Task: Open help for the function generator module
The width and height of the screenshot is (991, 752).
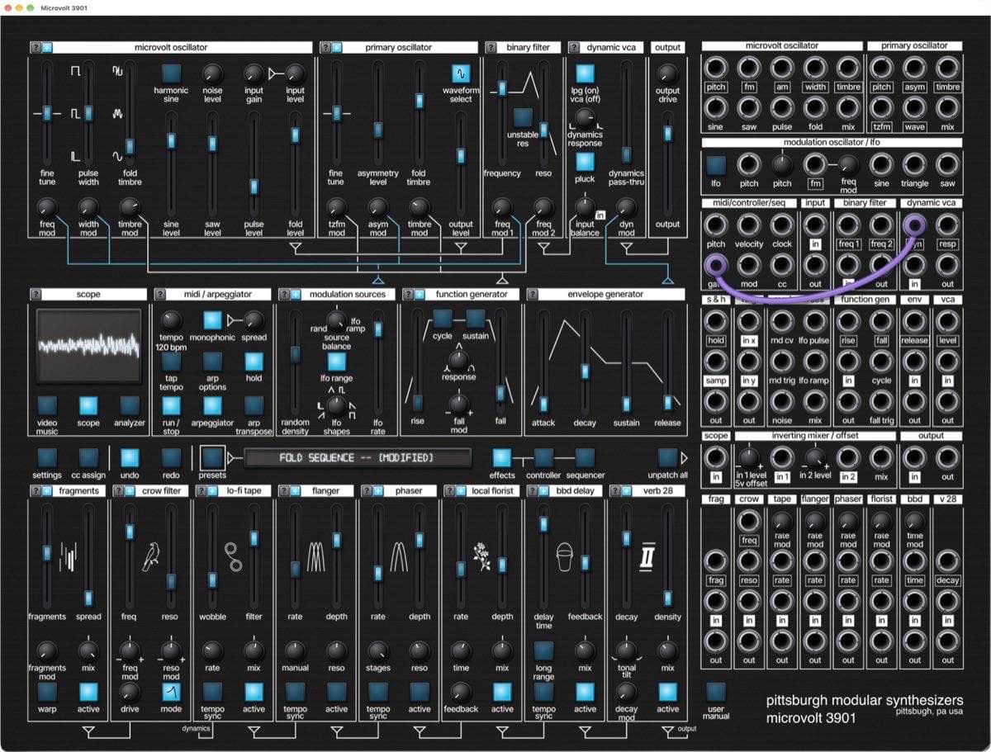Action: pos(407,295)
